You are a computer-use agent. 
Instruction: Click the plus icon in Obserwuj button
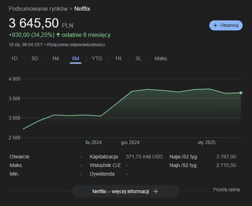(x=215, y=26)
